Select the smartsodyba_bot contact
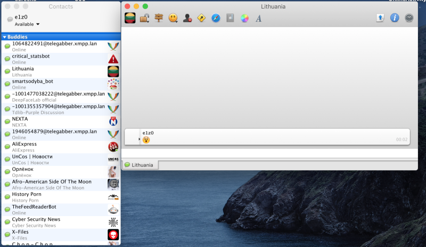Image resolution: width=426 pixels, height=247 pixels. pyautogui.click(x=61, y=84)
